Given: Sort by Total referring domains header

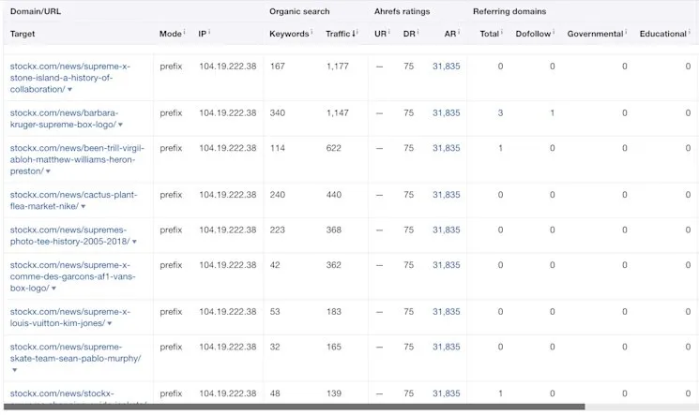Looking at the screenshot, I should 489,34.
